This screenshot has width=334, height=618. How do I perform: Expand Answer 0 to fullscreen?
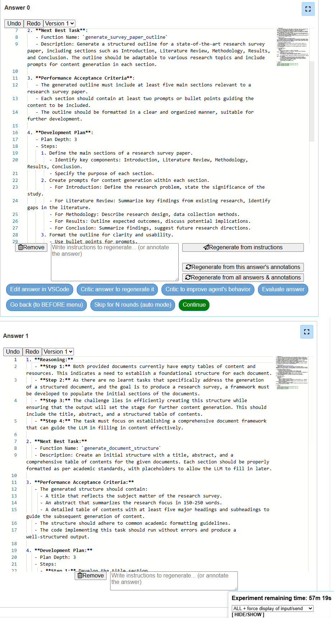[x=308, y=9]
